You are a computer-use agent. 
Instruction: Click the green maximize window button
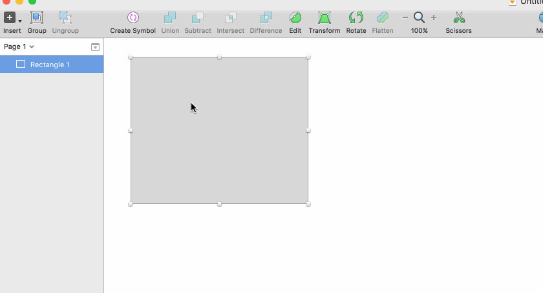pyautogui.click(x=32, y=1)
